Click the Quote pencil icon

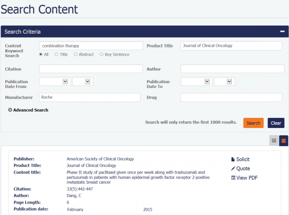click(233, 168)
